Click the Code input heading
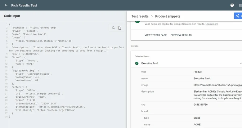Image resolution: width=242 pixels, height=128 pixels. point(12,16)
